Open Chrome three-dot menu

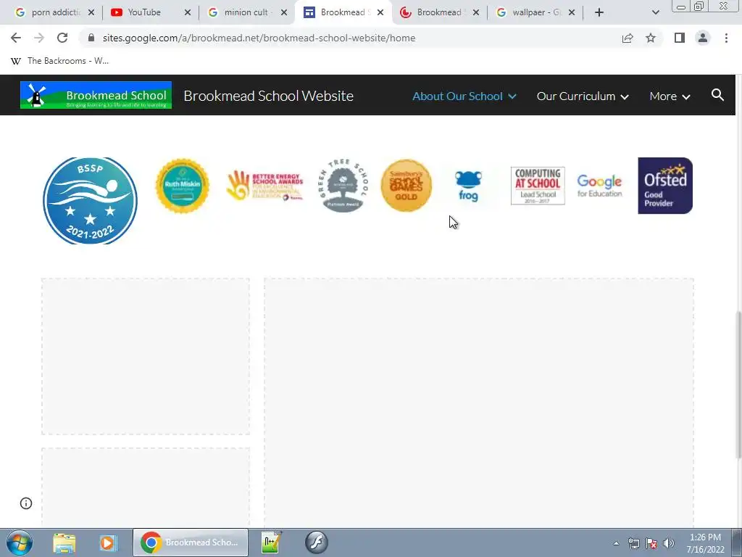(726, 38)
